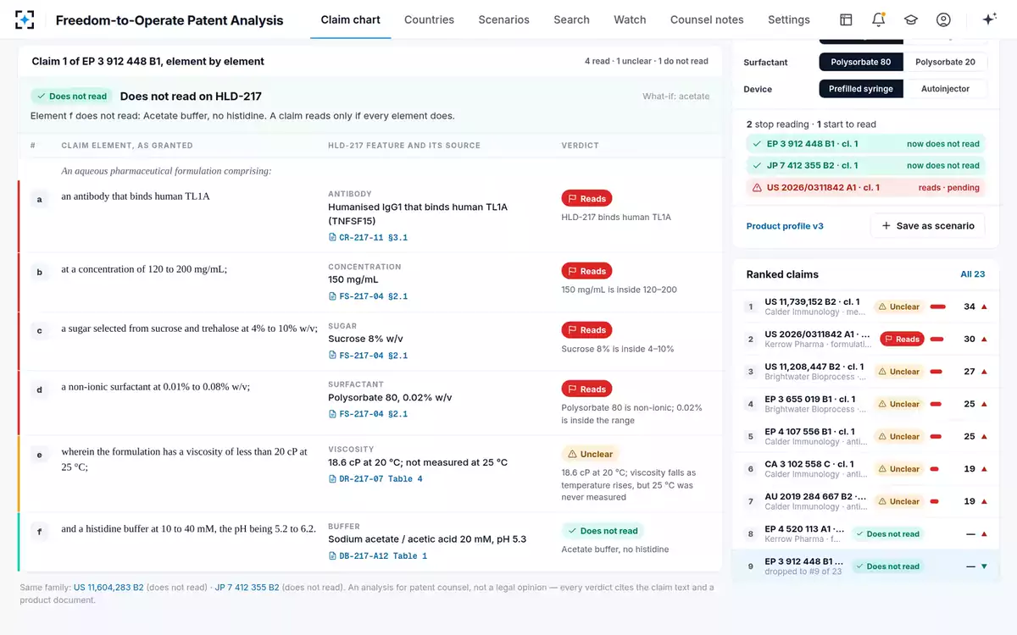Click the Unclear badge on EP 4 107 556 B1 row
1017x635 pixels.
click(x=898, y=437)
